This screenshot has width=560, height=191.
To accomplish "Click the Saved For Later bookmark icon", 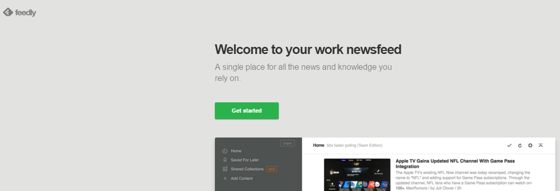I will 225,160.
